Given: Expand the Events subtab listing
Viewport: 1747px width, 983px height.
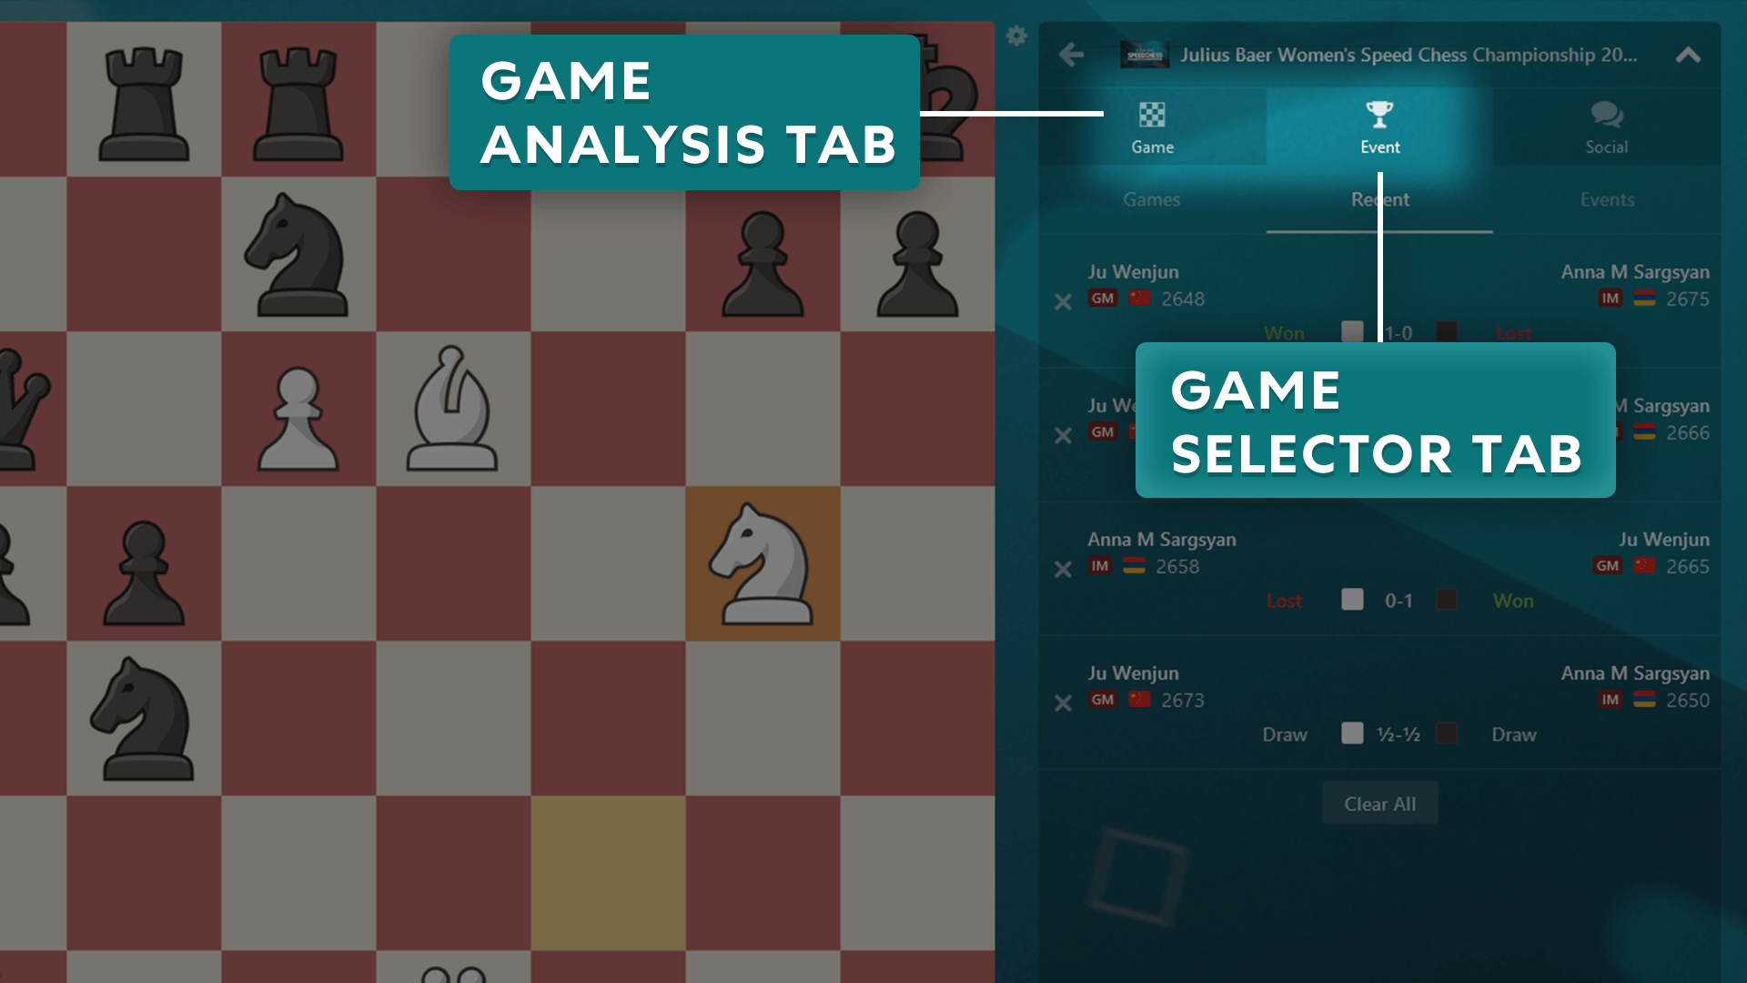Looking at the screenshot, I should coord(1605,198).
